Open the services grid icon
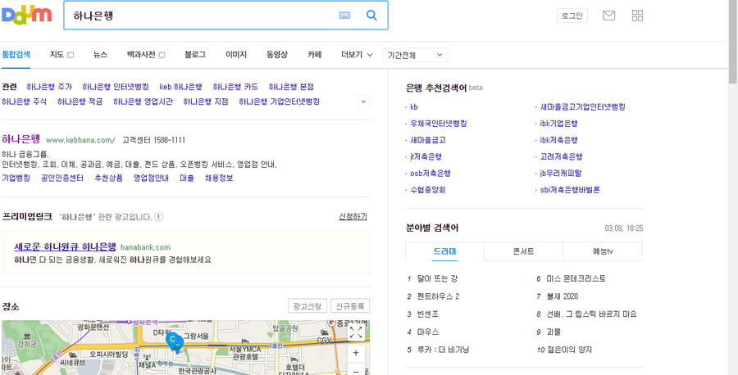 point(637,16)
